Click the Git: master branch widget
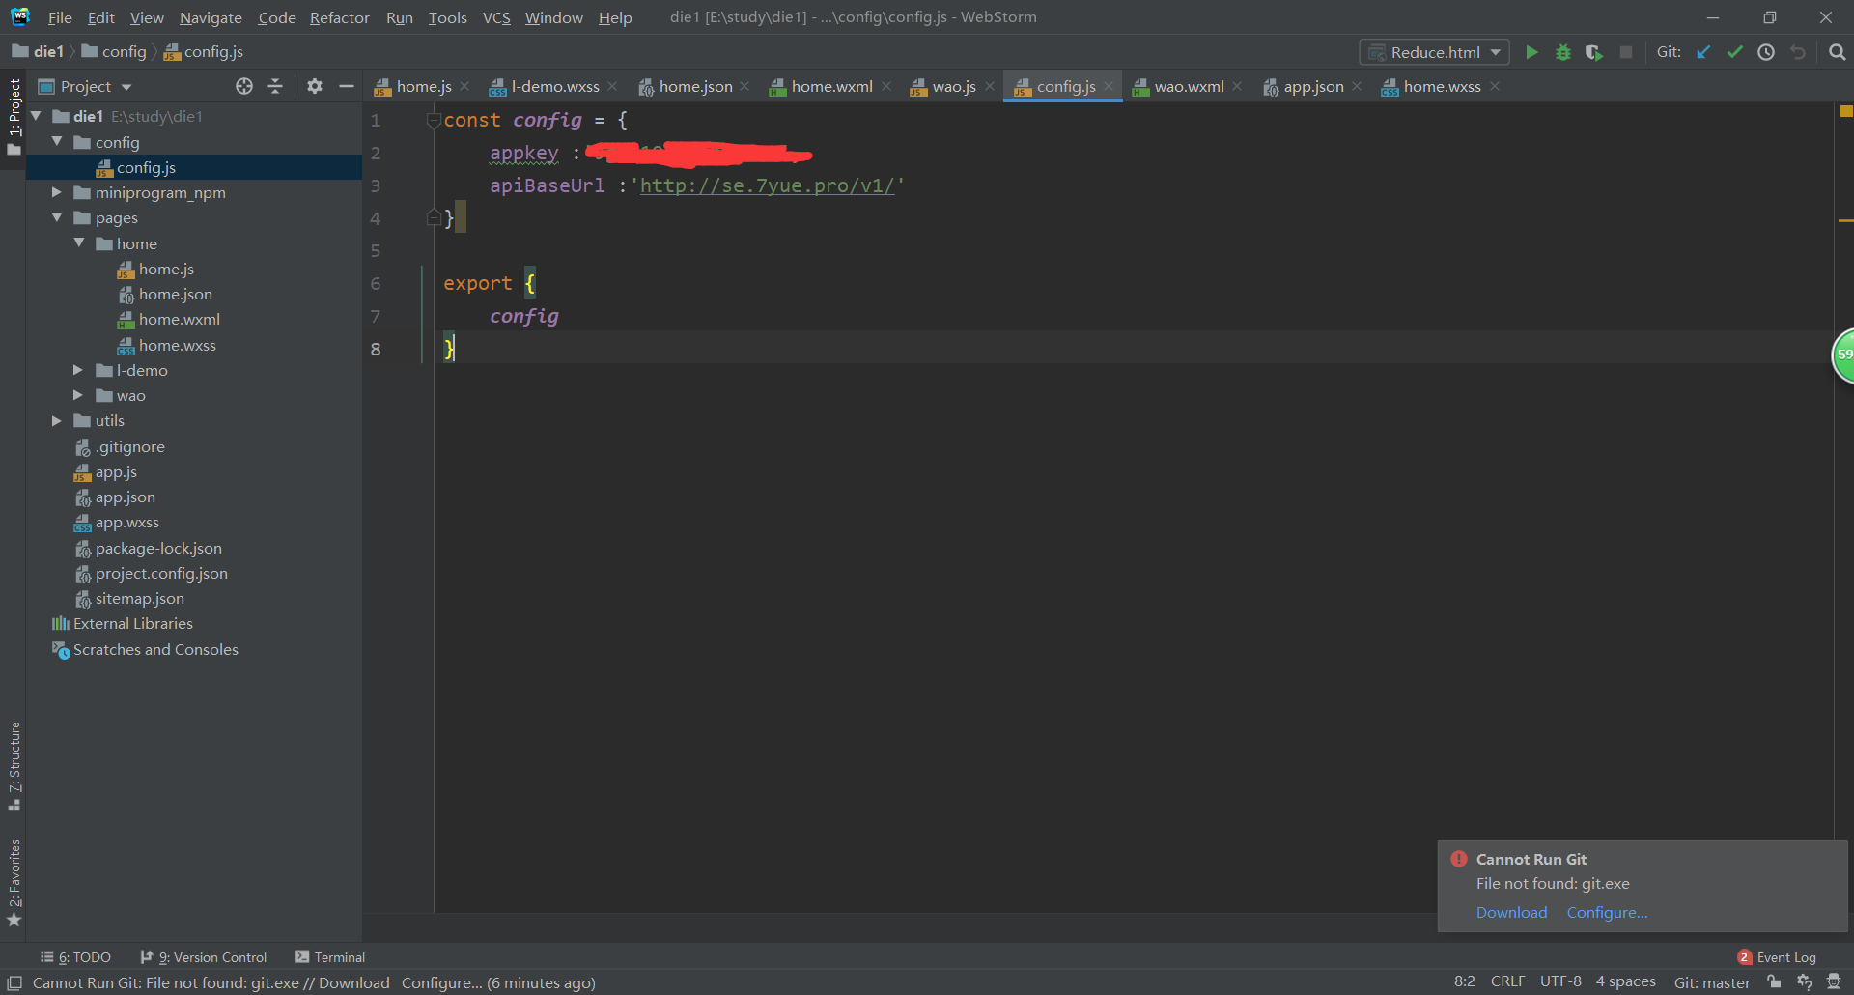This screenshot has height=995, width=1854. click(x=1712, y=982)
